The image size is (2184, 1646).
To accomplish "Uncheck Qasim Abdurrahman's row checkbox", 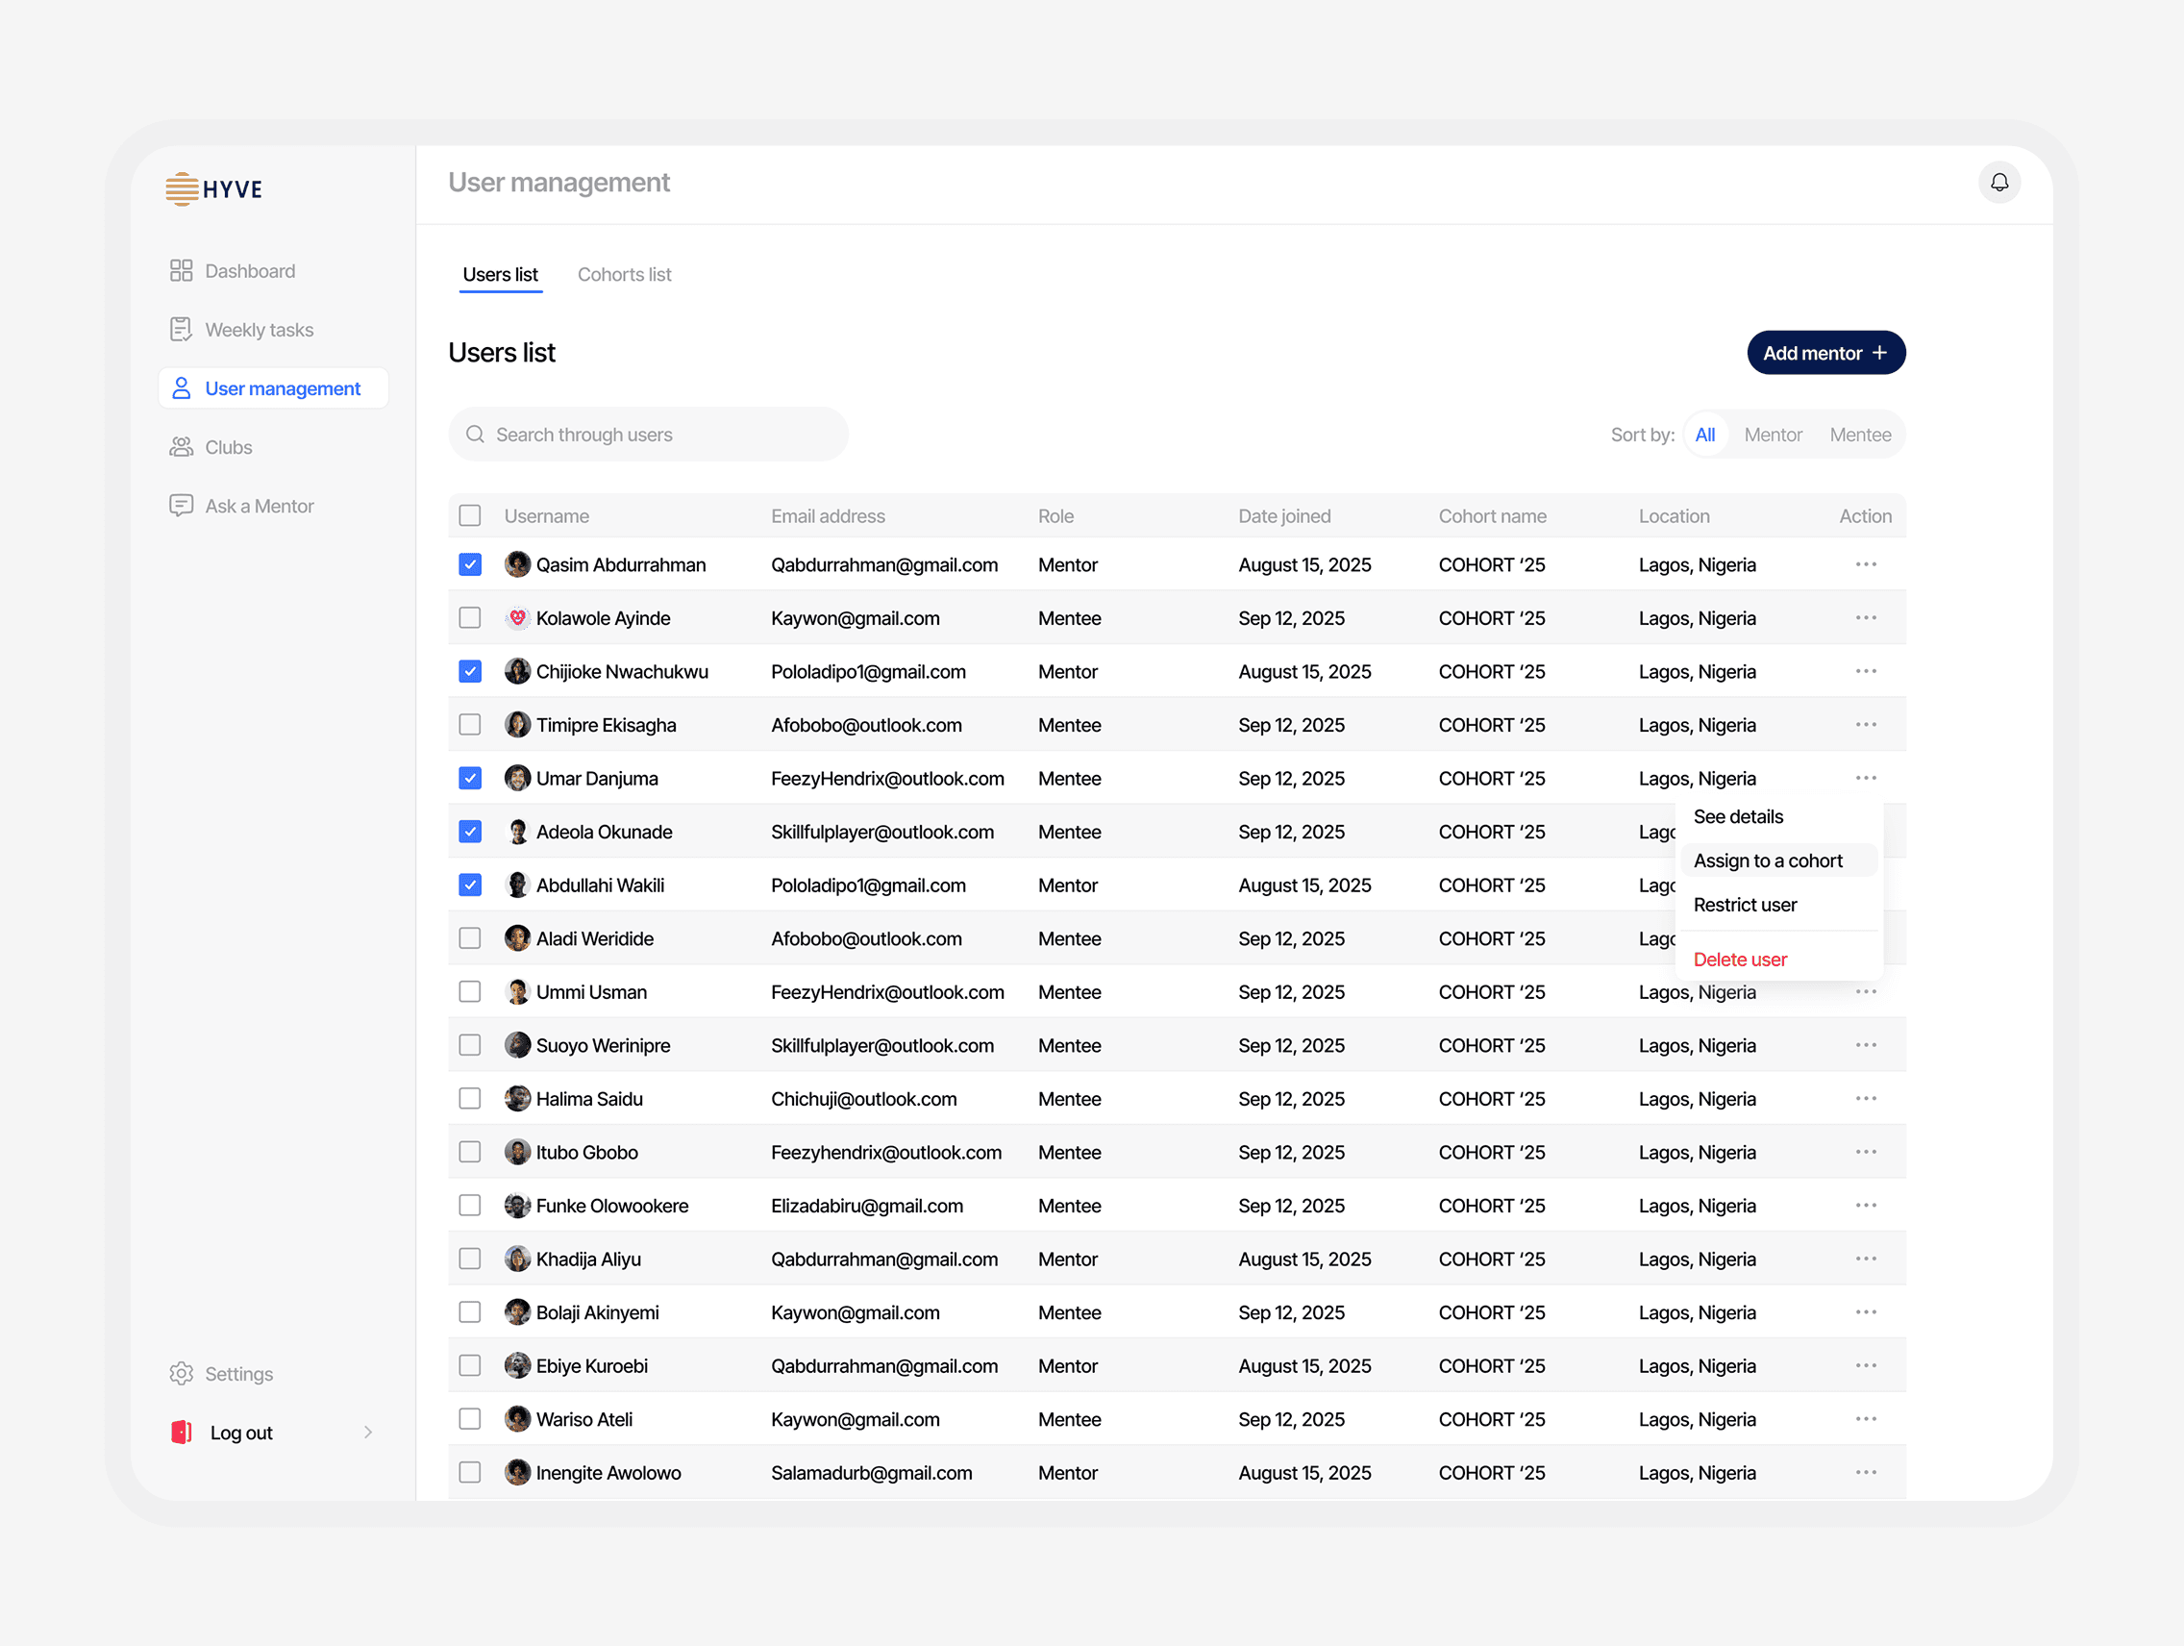I will coord(470,563).
